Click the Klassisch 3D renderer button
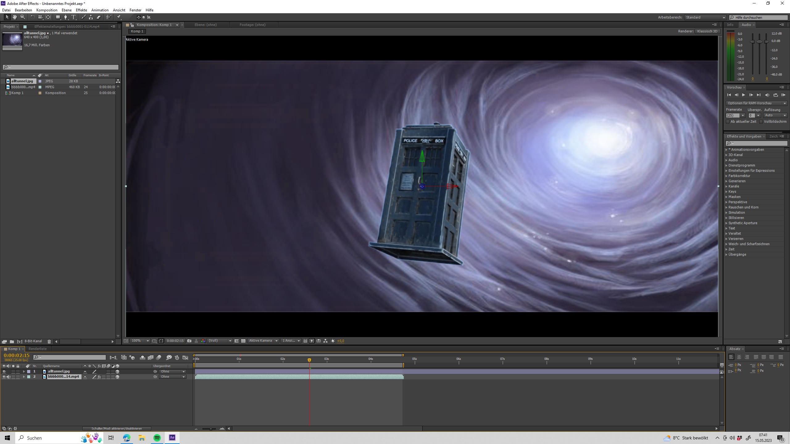Viewport: 790px width, 444px height. (x=707, y=31)
